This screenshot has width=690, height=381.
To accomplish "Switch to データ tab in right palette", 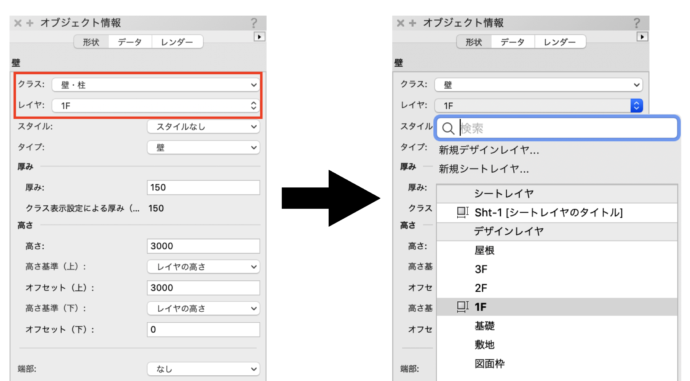I will 513,42.
